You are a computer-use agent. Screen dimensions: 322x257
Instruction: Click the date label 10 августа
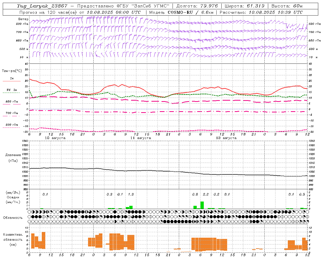point(55,138)
